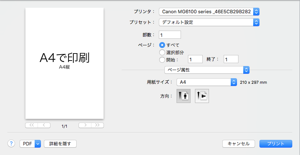Click the help question mark icon

(x=11, y=144)
